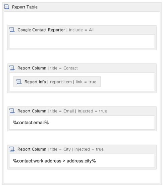
Task: Click the injected = true parameter on Email column
Action: (92, 111)
